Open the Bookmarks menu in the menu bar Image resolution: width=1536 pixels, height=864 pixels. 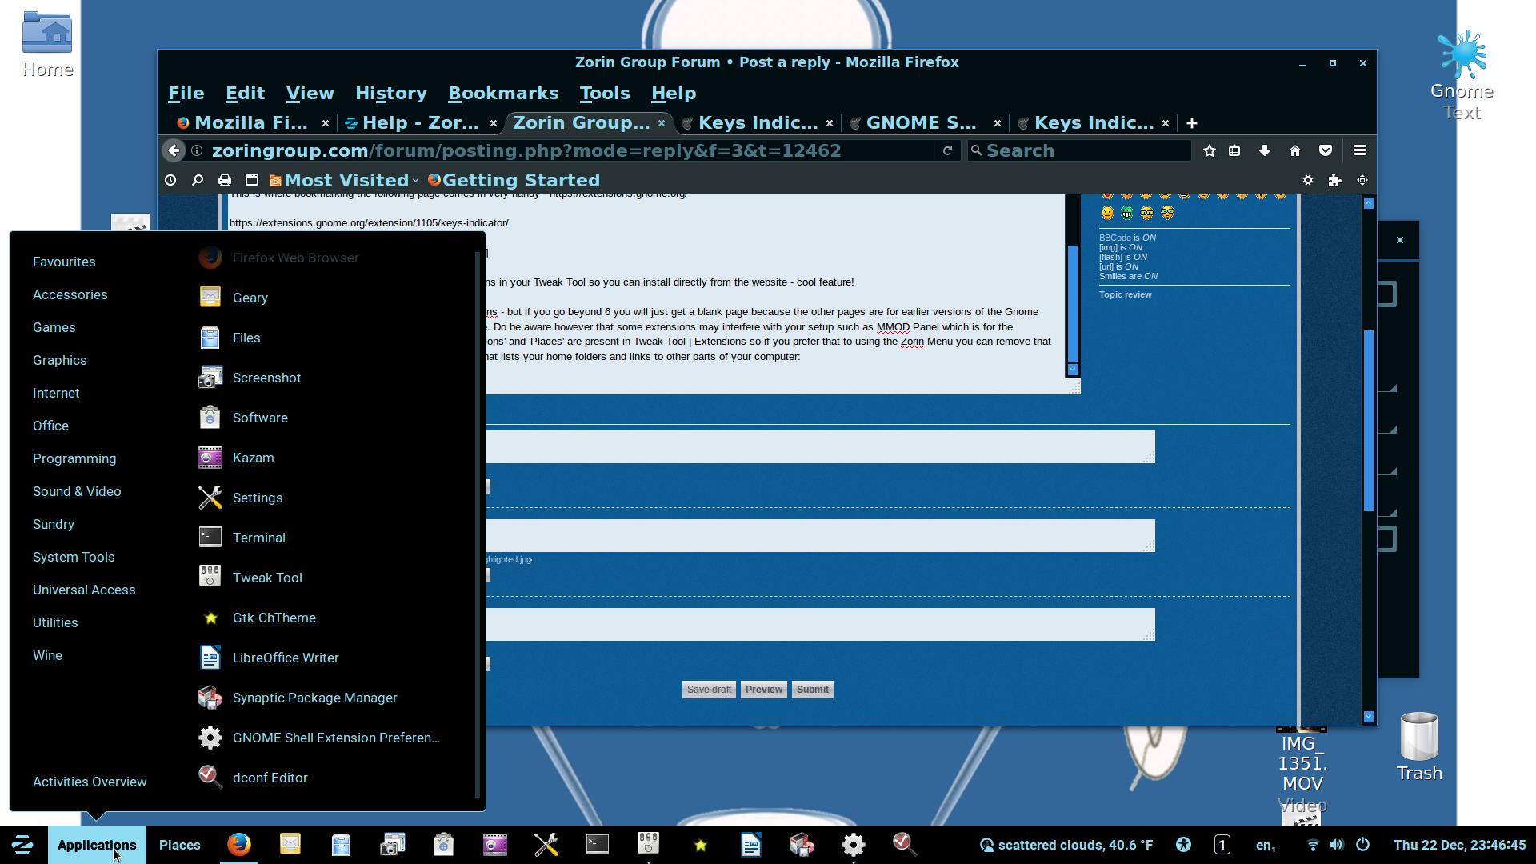(x=503, y=93)
